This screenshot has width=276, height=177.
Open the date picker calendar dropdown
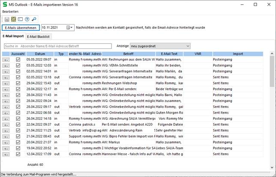(x=70, y=27)
